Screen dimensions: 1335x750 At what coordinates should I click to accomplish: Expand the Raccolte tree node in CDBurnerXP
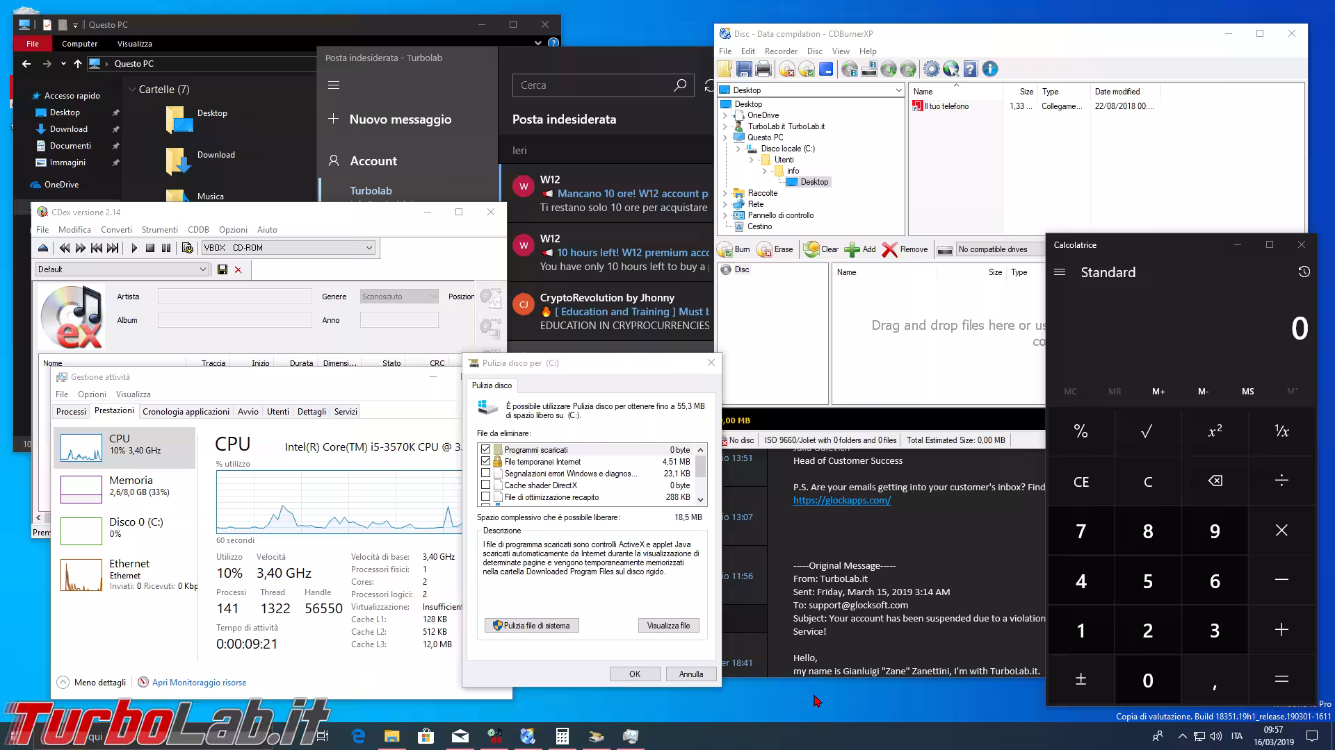click(725, 193)
